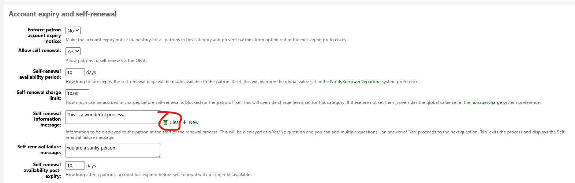Click the trash icon beside Clear
This screenshot has width=575, height=183.
(x=165, y=122)
